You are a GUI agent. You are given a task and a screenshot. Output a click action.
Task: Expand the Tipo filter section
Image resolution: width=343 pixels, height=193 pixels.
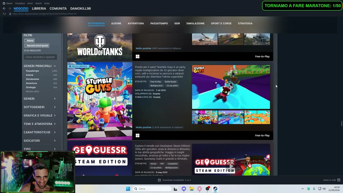(x=40, y=149)
